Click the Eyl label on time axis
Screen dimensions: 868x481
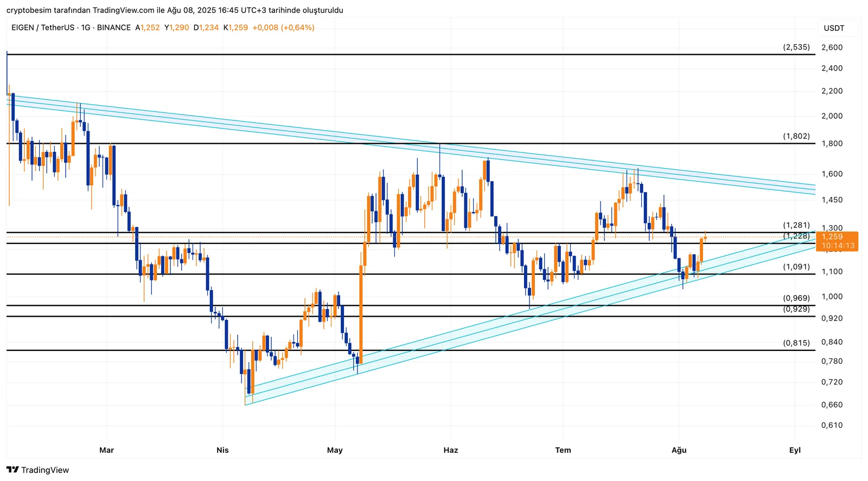(795, 450)
